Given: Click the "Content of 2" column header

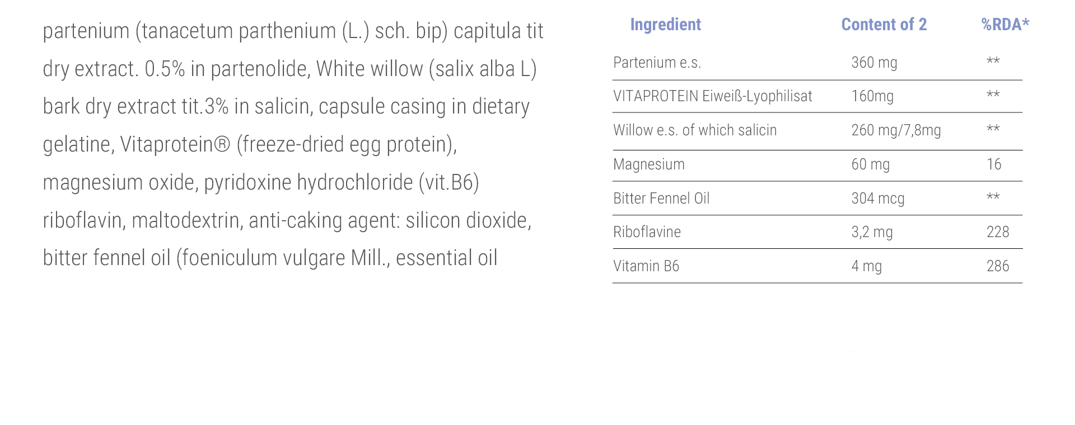Looking at the screenshot, I should pyautogui.click(x=884, y=25).
